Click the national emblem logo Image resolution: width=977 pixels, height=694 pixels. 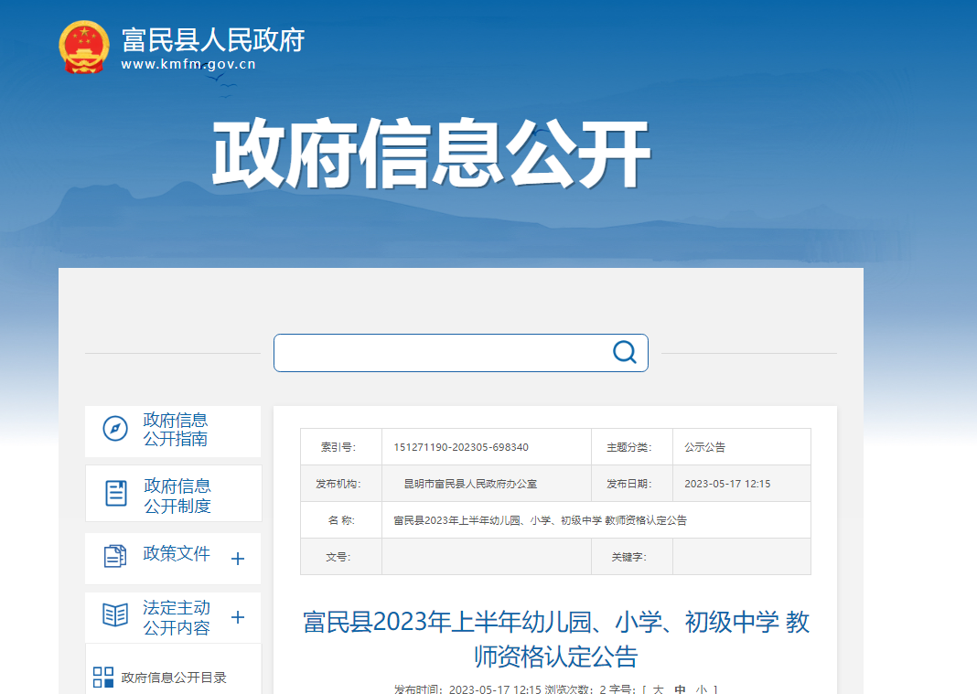[83, 48]
